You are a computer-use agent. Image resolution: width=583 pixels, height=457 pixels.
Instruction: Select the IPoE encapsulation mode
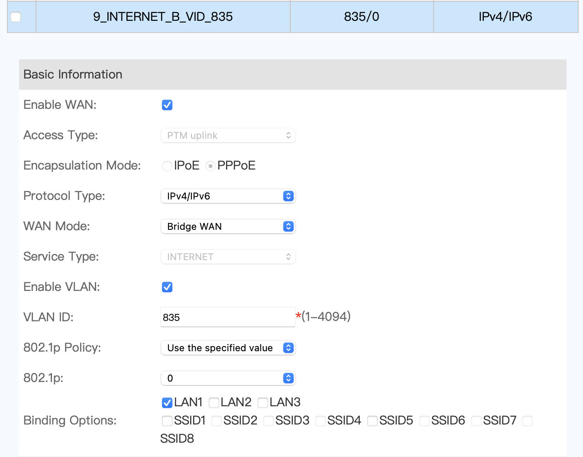(x=167, y=166)
